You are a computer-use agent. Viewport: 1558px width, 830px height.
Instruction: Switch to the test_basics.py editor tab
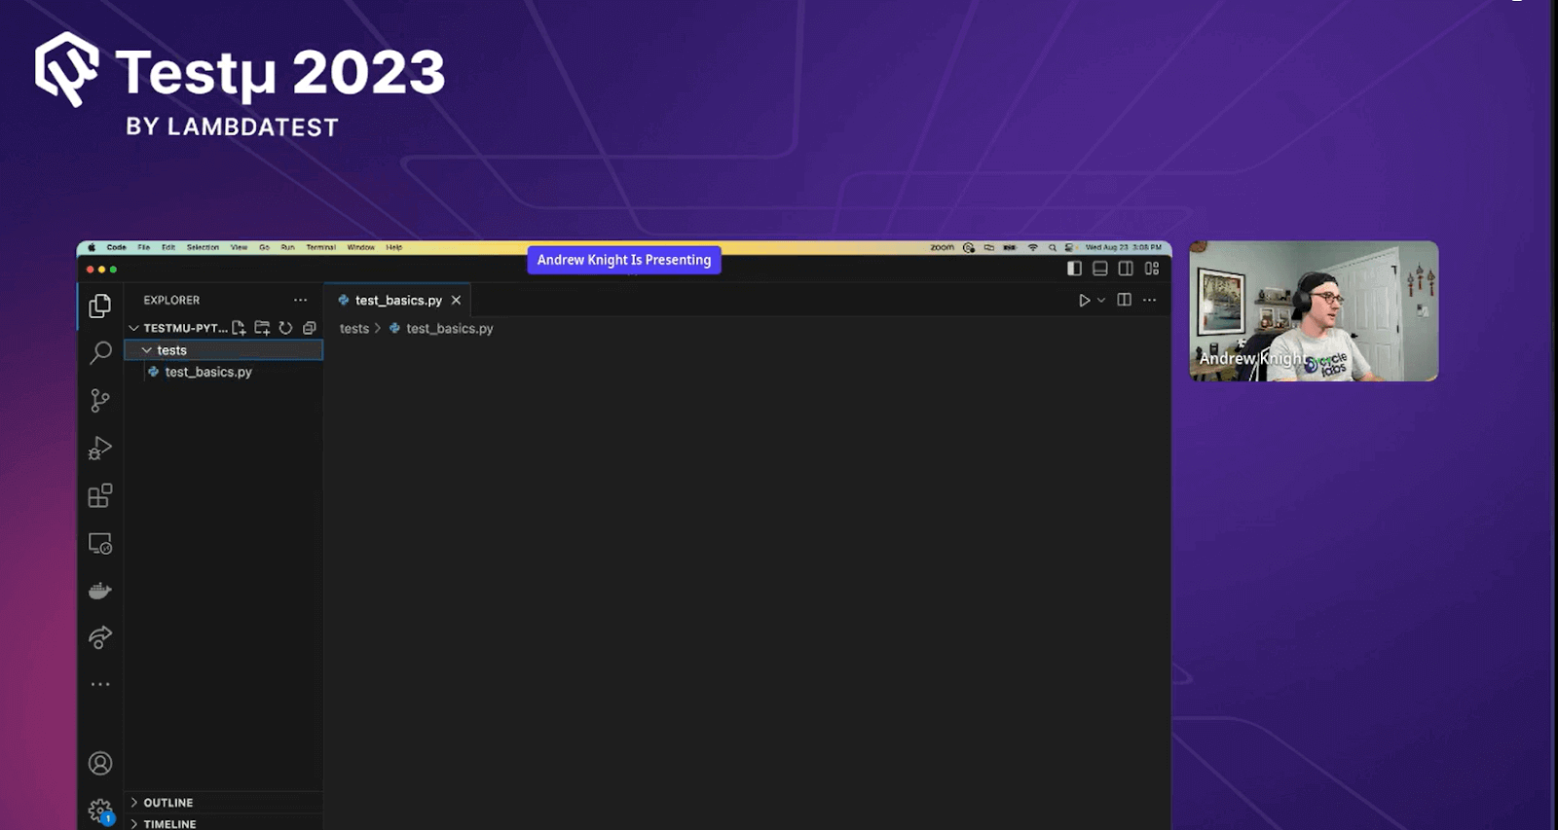[x=397, y=300]
